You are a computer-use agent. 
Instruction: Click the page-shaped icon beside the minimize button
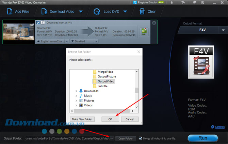point(202,2)
